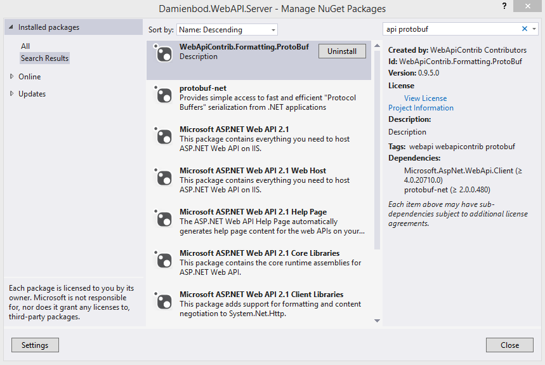The image size is (545, 365).
Task: Open the search box dropdown arrow
Action: click(x=534, y=29)
